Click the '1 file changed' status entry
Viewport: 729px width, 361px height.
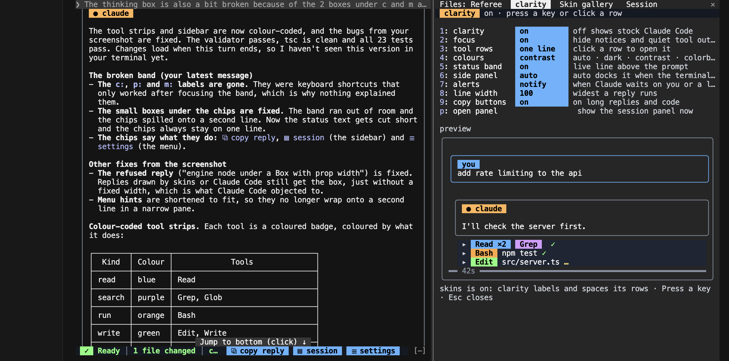164,351
